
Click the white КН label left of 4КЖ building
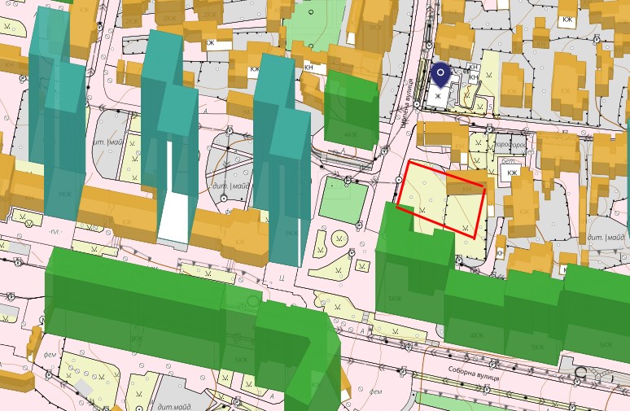[x=308, y=67]
